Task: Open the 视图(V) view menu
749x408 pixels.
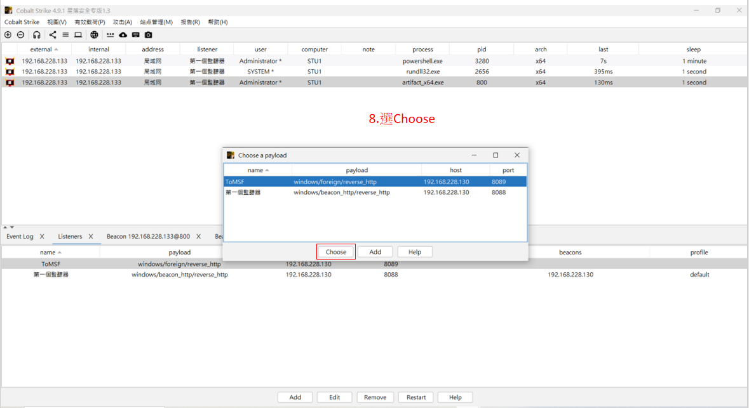Action: coord(57,22)
